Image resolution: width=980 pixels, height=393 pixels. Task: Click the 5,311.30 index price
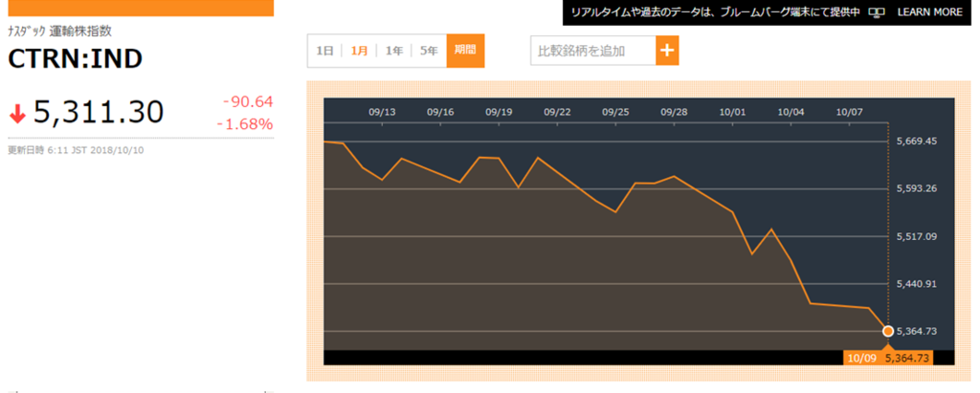[x=99, y=112]
